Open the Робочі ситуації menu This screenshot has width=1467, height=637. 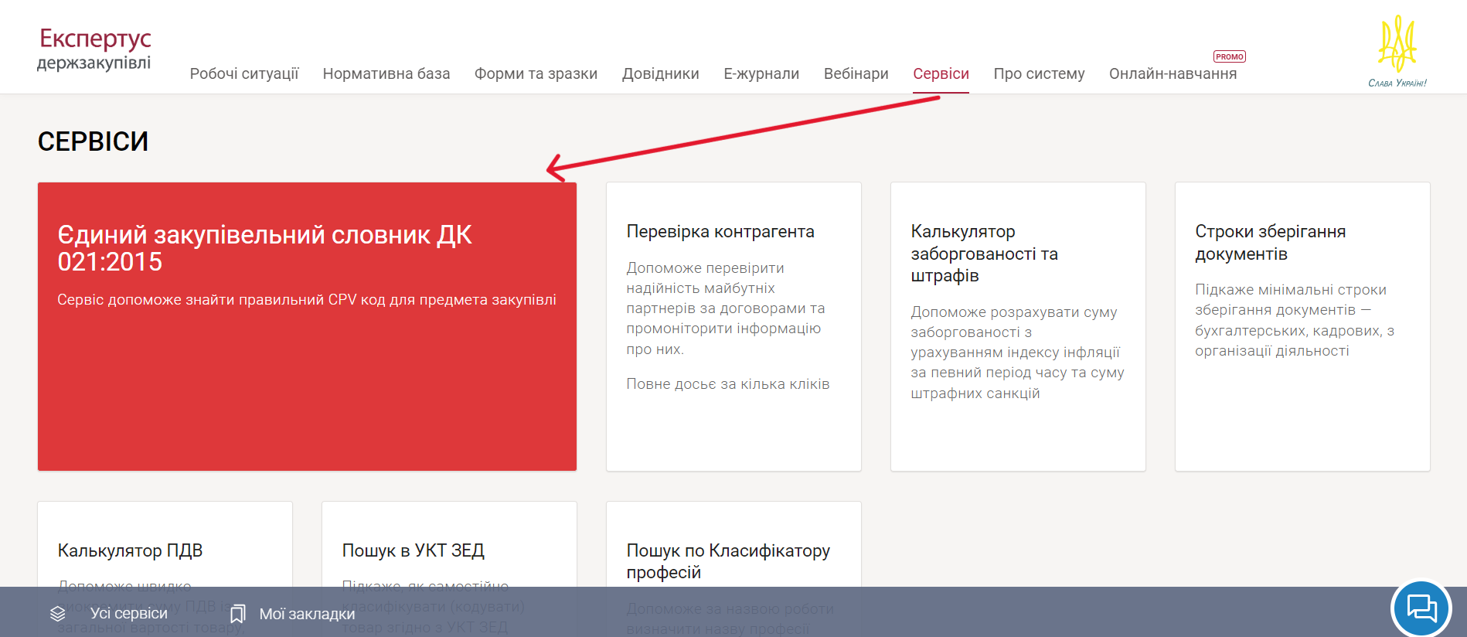[244, 74]
